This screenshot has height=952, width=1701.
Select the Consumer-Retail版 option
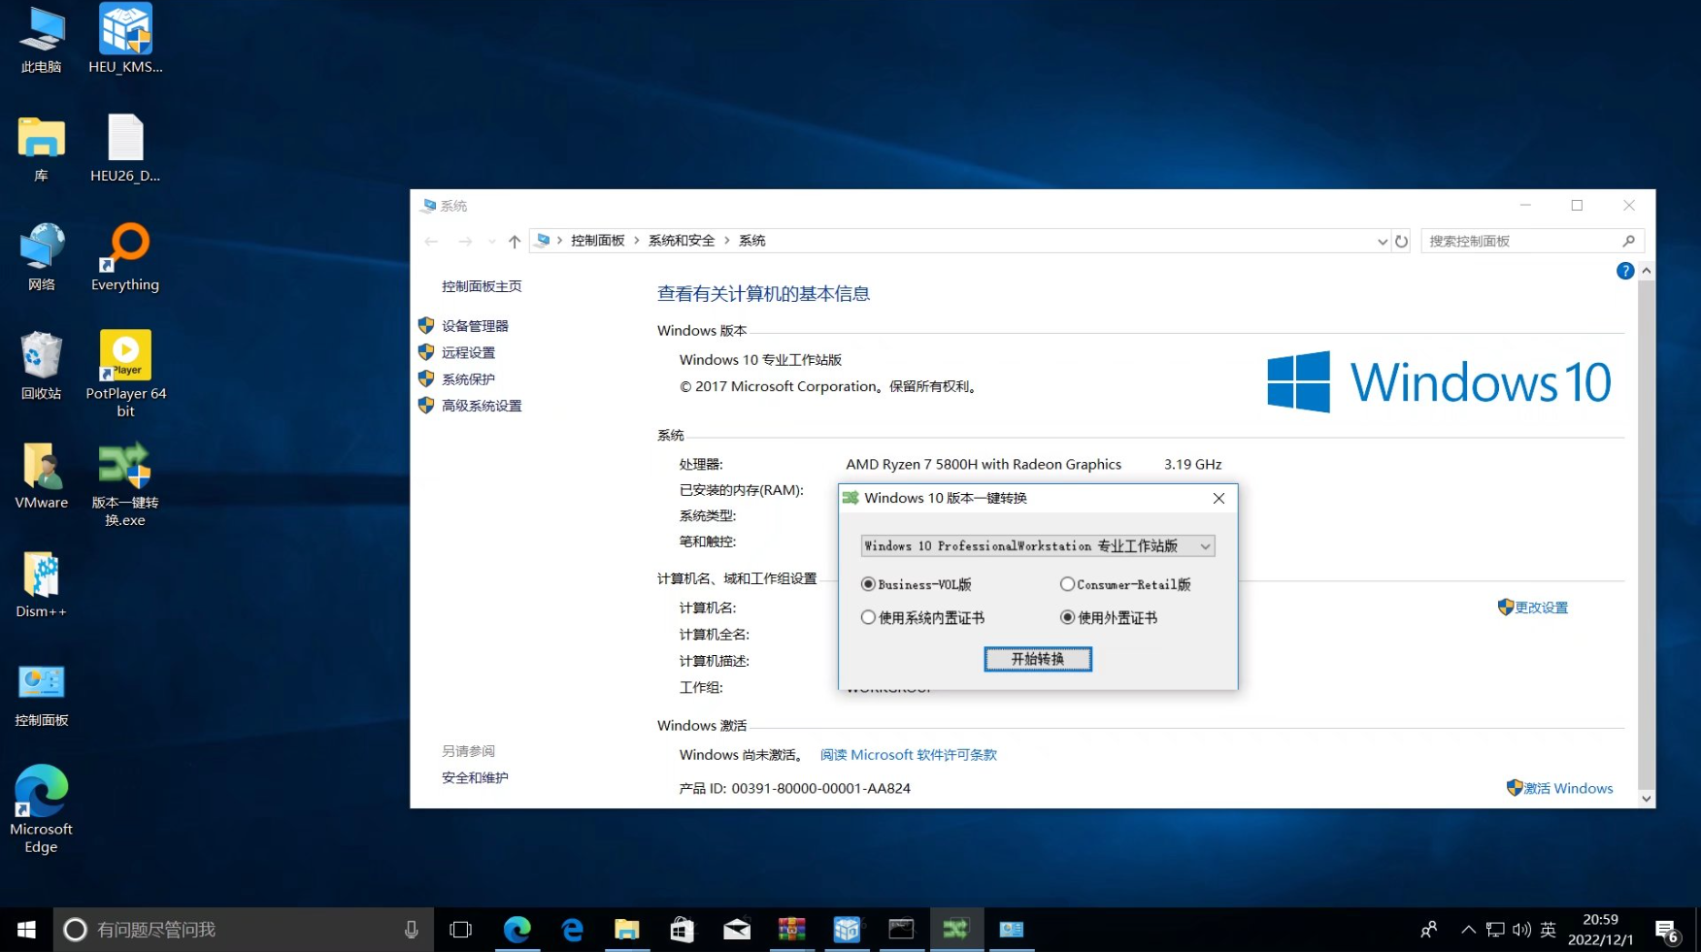click(1067, 584)
